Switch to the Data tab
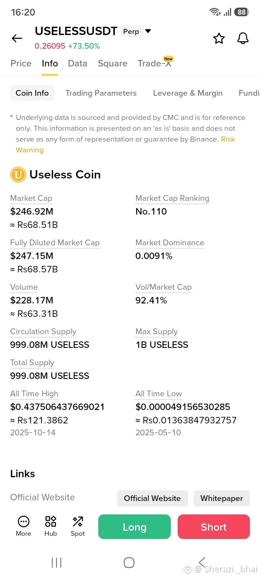The image size is (260, 578). tap(78, 64)
